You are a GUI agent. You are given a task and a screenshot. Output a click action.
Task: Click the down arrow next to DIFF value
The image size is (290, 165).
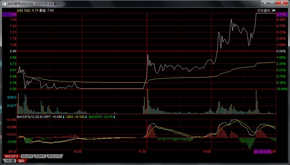click(64, 117)
